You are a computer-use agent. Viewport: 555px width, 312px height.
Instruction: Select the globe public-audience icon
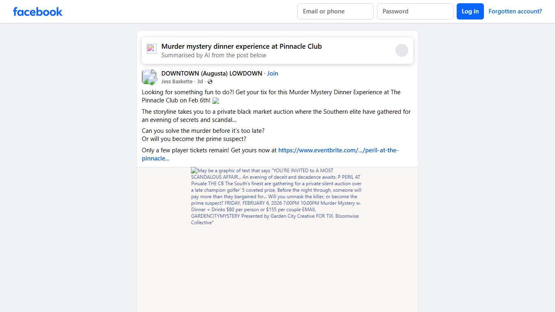click(x=210, y=82)
